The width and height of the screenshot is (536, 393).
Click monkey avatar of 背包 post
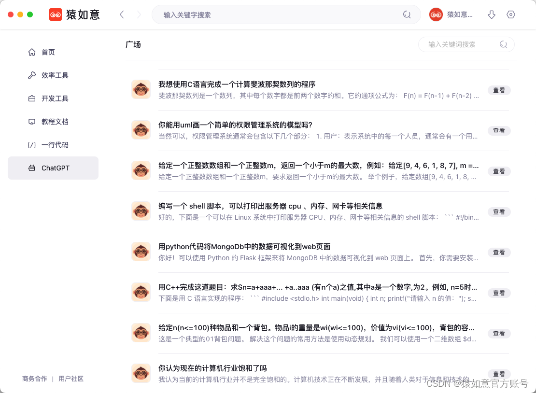coord(141,333)
